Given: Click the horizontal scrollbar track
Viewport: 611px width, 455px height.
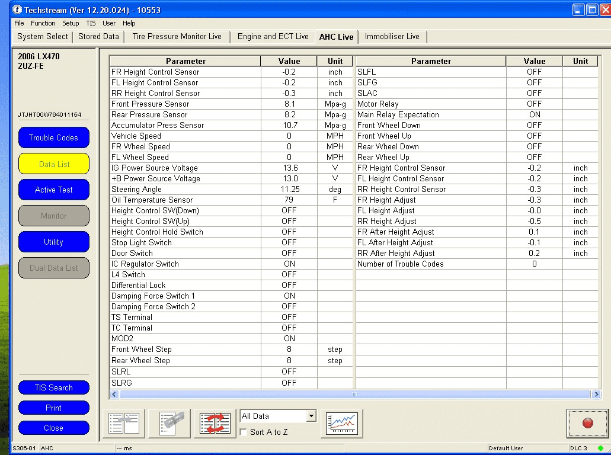Looking at the screenshot, I should pos(354,394).
